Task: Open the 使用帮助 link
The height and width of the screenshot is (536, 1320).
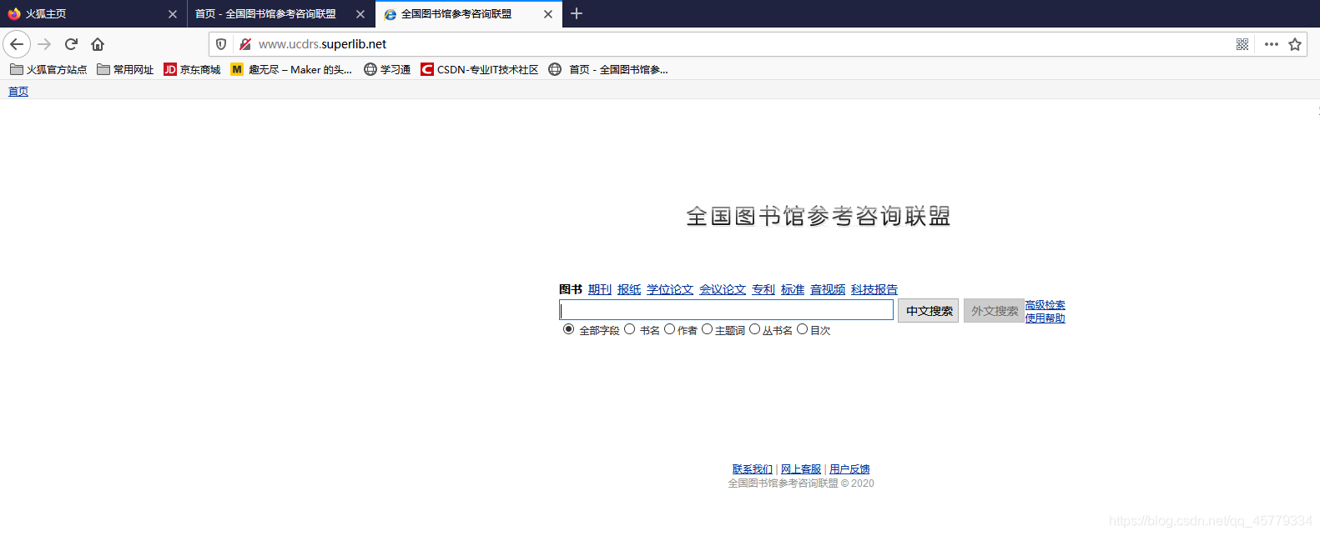Action: [x=1045, y=318]
